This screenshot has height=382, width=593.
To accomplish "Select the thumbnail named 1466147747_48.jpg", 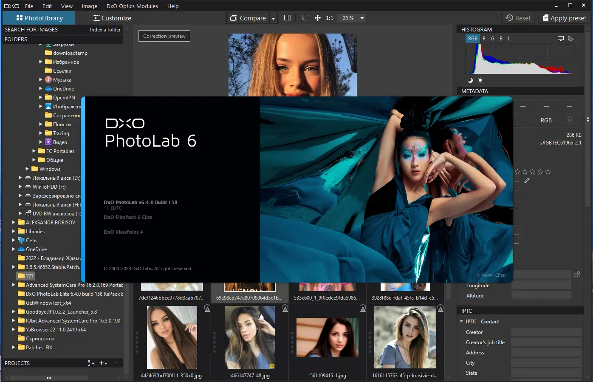I will (249, 337).
